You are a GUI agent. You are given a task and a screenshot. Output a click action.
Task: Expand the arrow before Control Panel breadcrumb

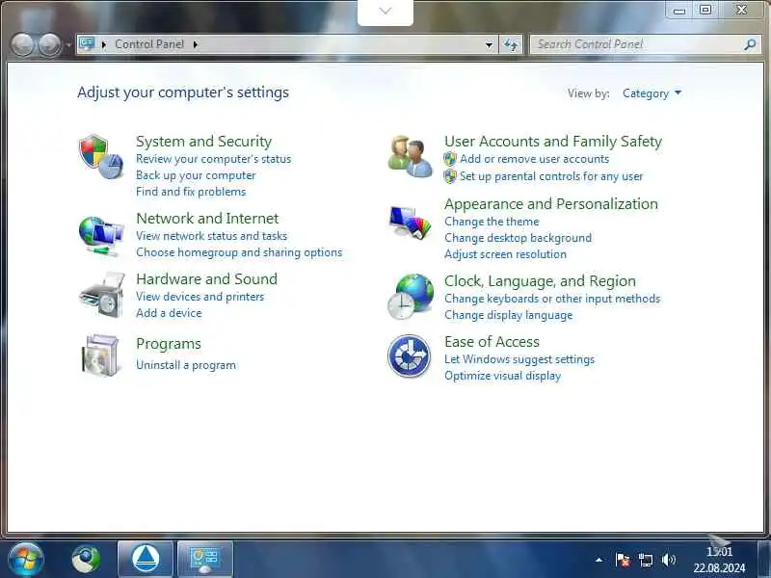click(x=104, y=44)
